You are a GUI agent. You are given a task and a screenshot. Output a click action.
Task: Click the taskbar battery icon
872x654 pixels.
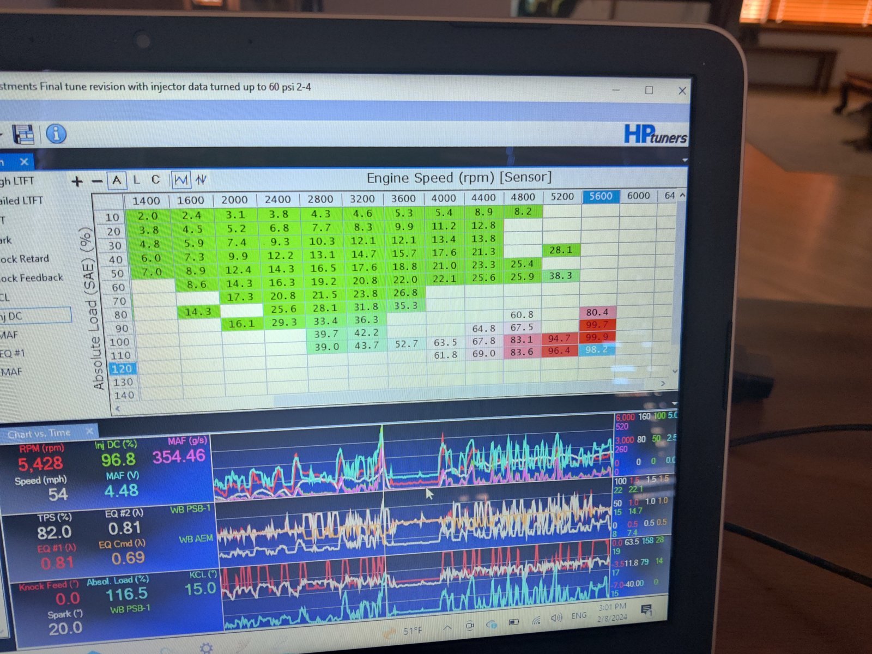513,622
